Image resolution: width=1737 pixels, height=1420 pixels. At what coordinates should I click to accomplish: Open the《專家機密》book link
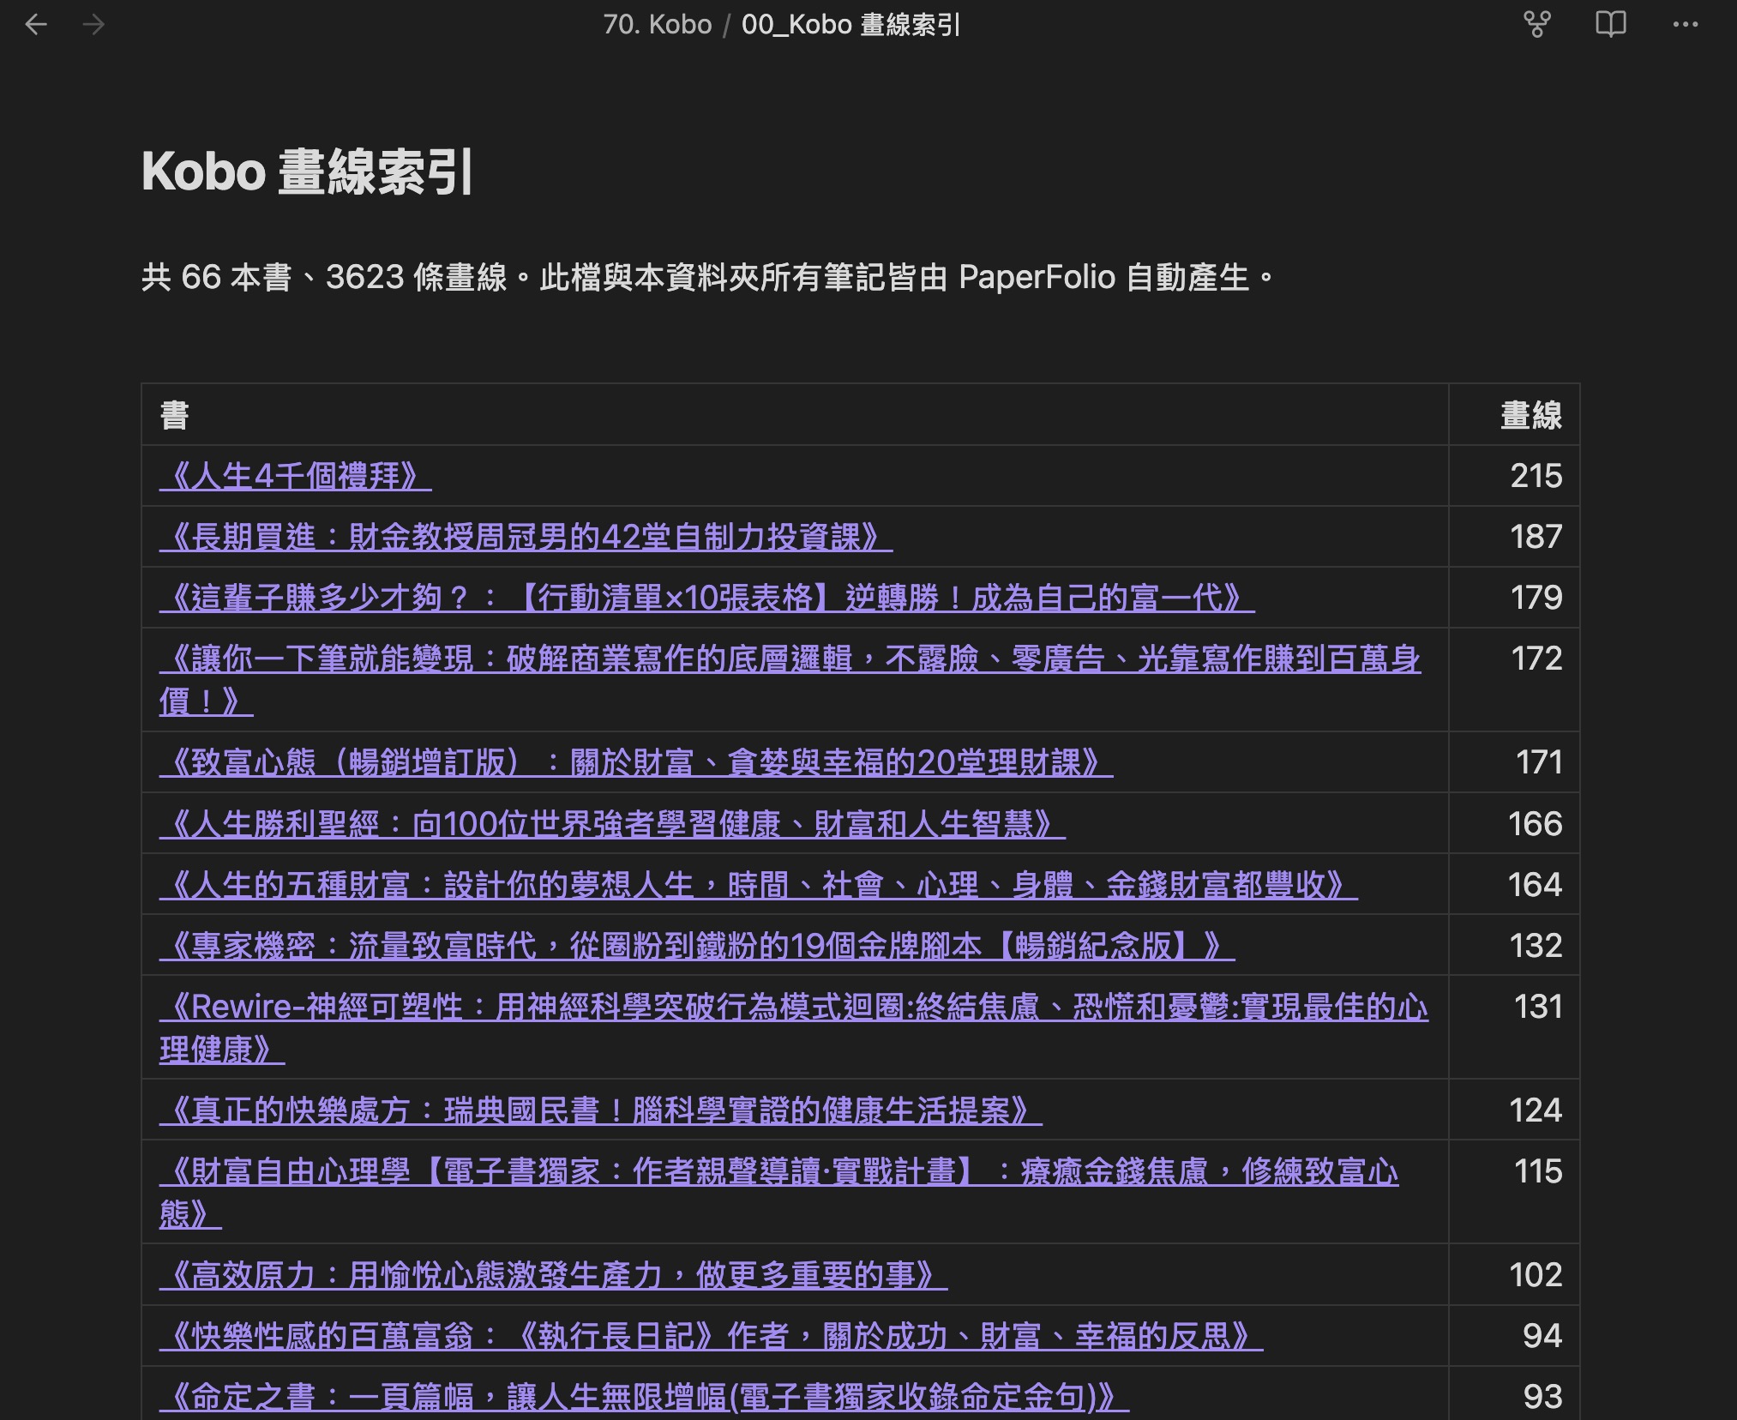(697, 946)
